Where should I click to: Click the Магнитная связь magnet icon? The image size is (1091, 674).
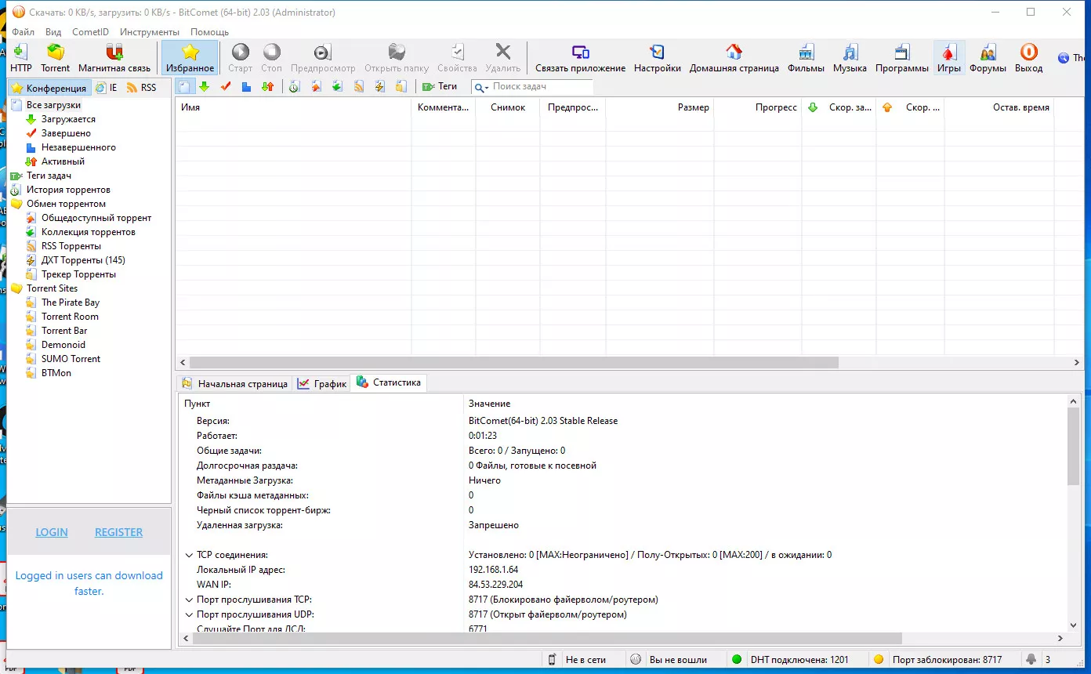(x=114, y=53)
